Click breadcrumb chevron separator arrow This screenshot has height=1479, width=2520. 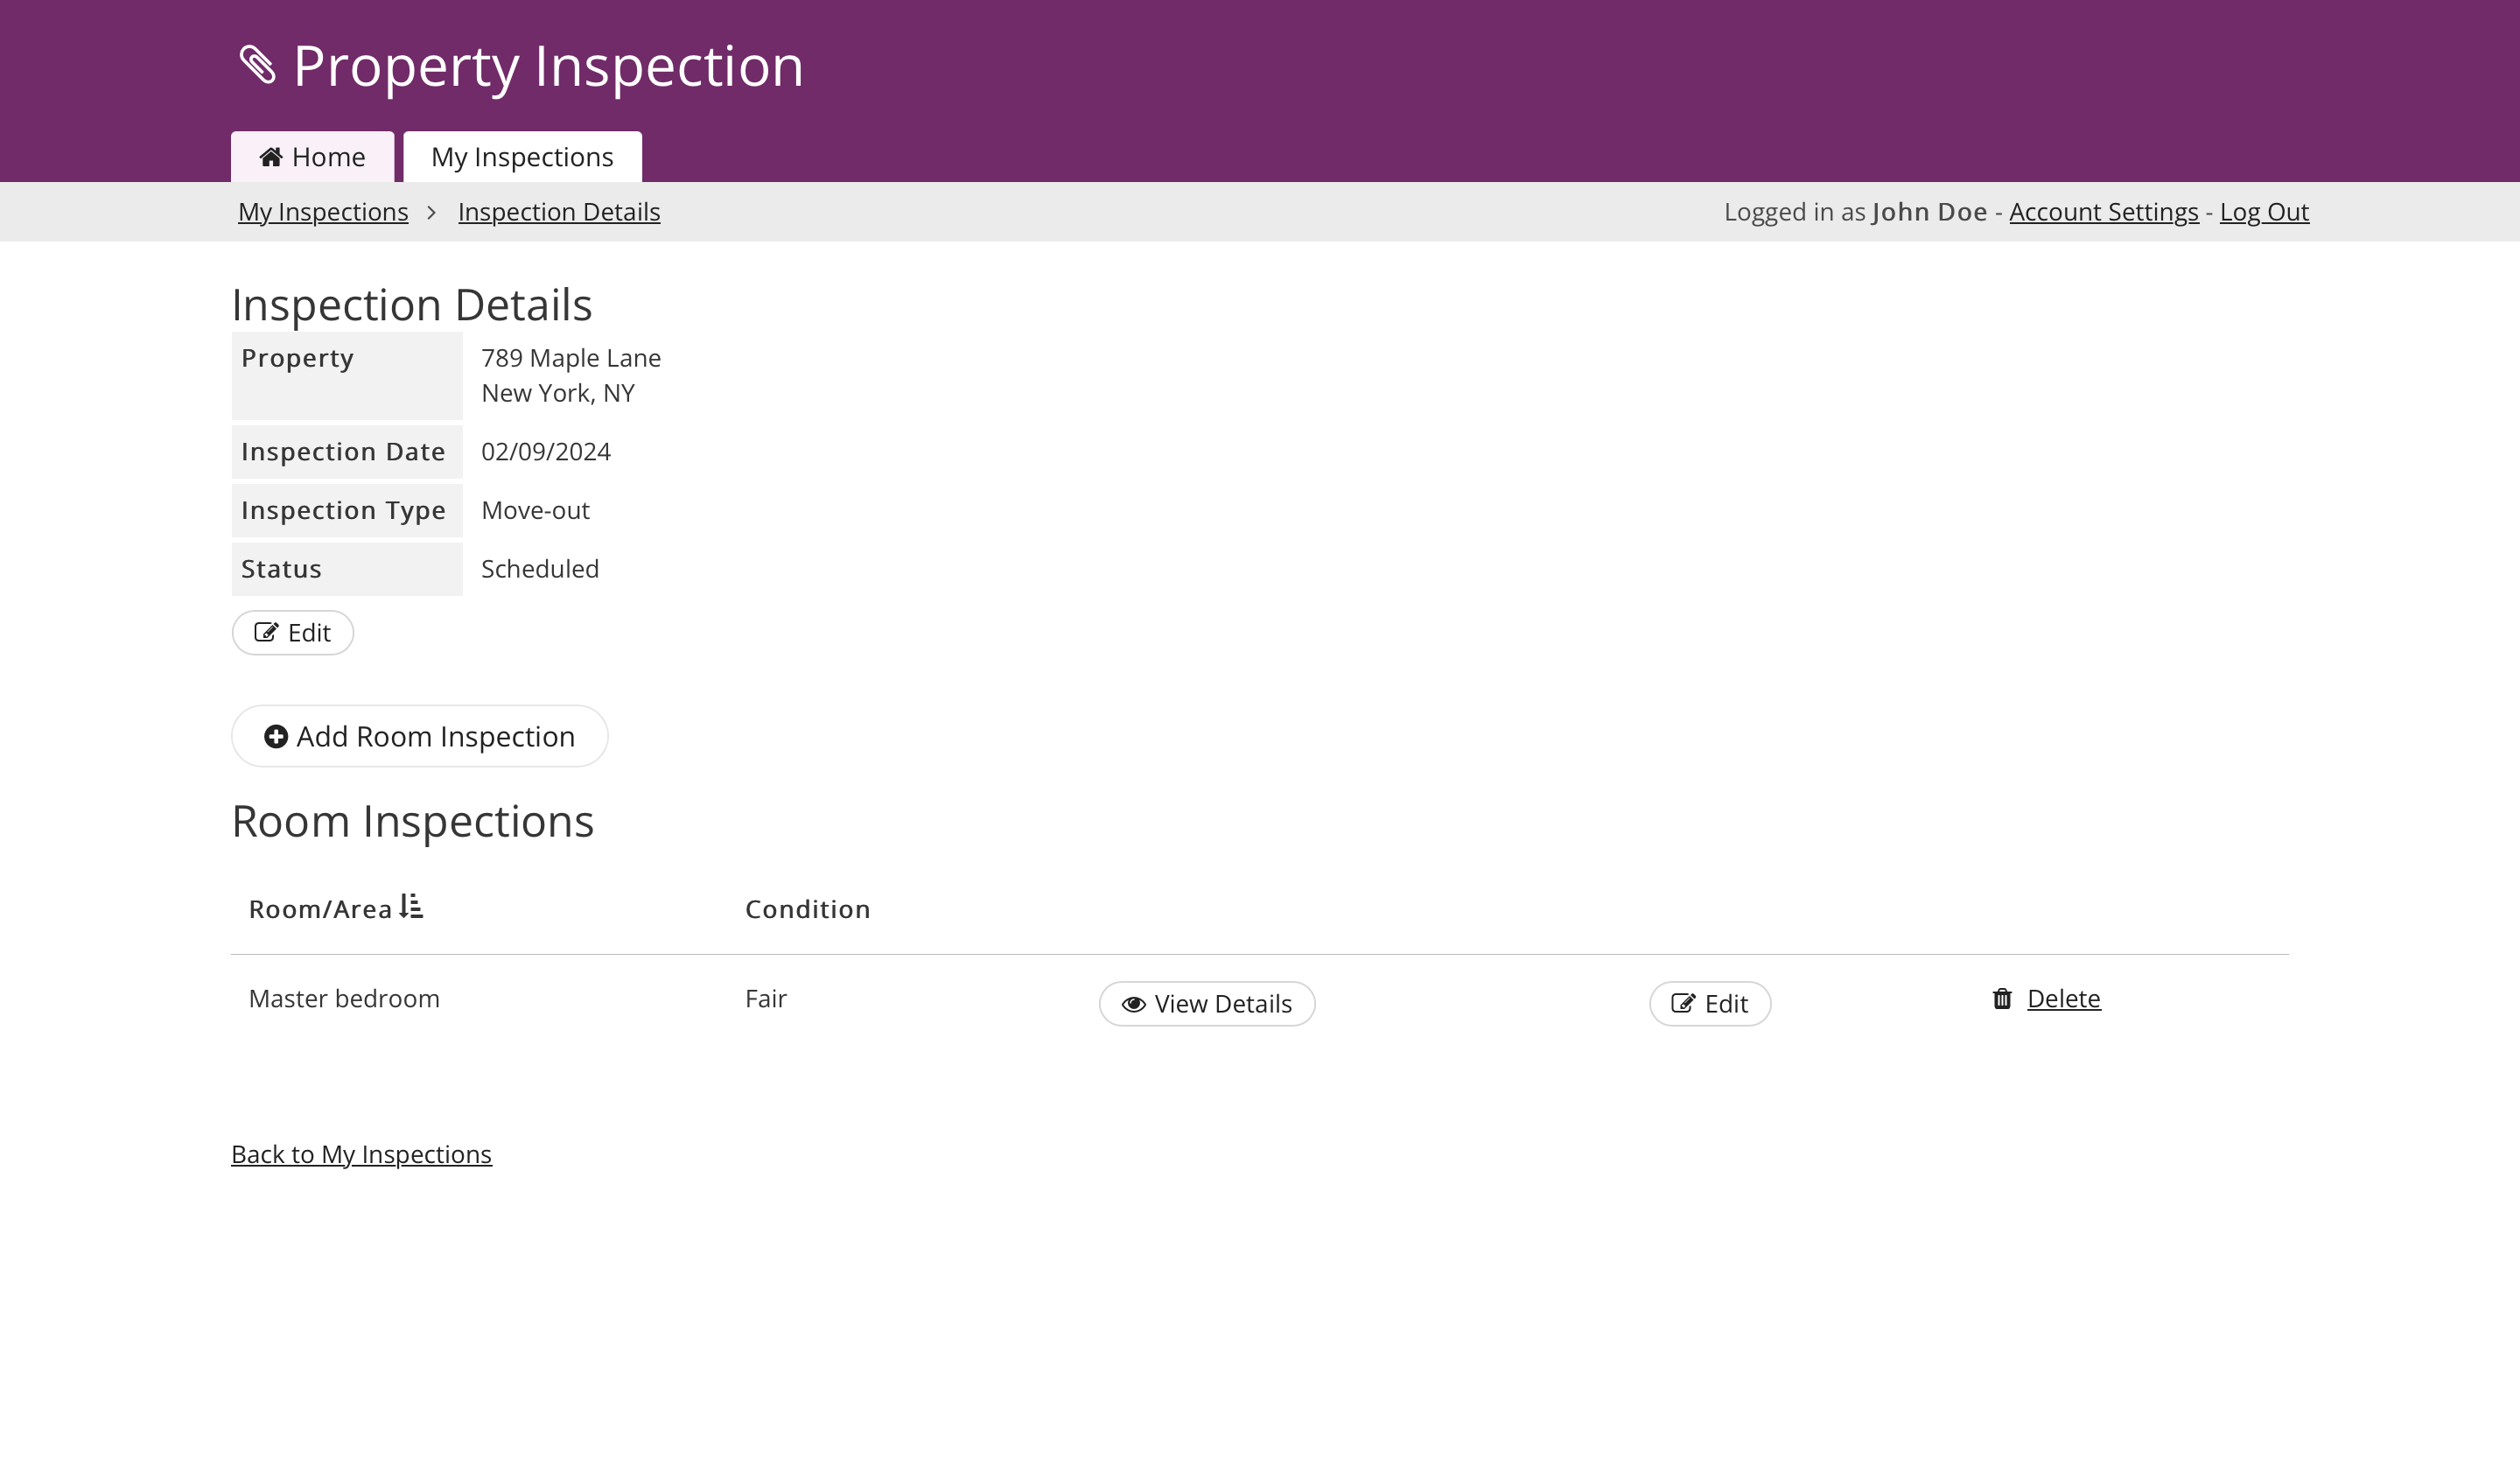432,213
